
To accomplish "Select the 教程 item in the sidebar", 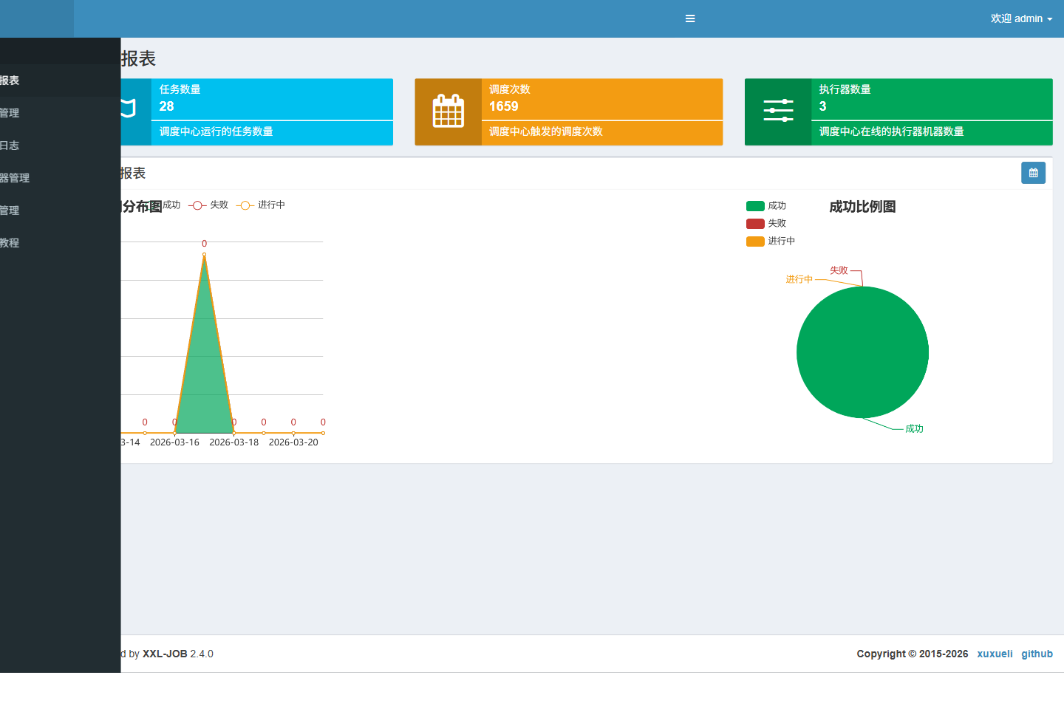I will tap(10, 243).
